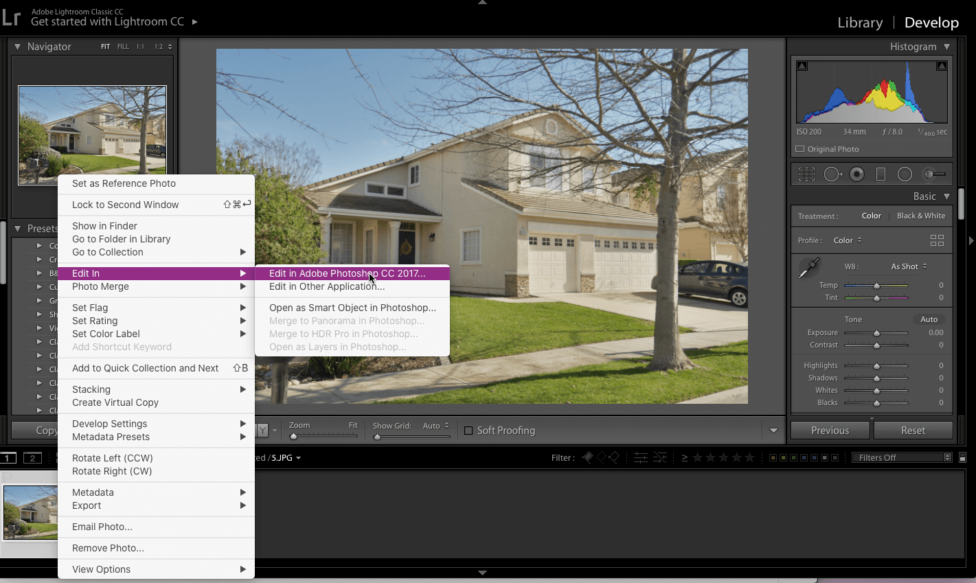Select the Graduated Filter tool

click(881, 174)
